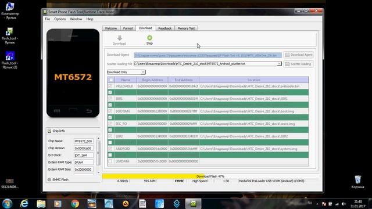Open the clapperboard video app in taskbar
Viewport: 372px width, 209px height.
pyautogui.click(x=92, y=204)
